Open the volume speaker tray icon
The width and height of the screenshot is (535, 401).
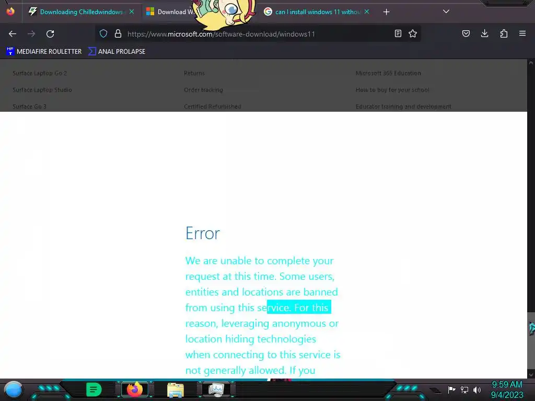[477, 390]
